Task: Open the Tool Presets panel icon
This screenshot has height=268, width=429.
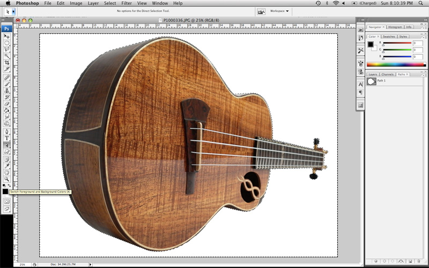Action: click(360, 50)
